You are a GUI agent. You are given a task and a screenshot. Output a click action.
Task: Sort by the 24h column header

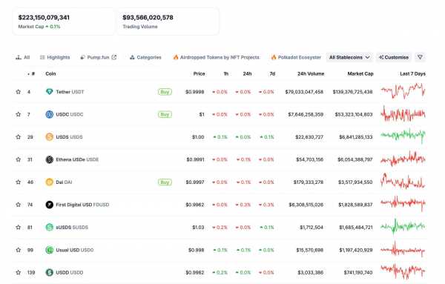tap(247, 73)
